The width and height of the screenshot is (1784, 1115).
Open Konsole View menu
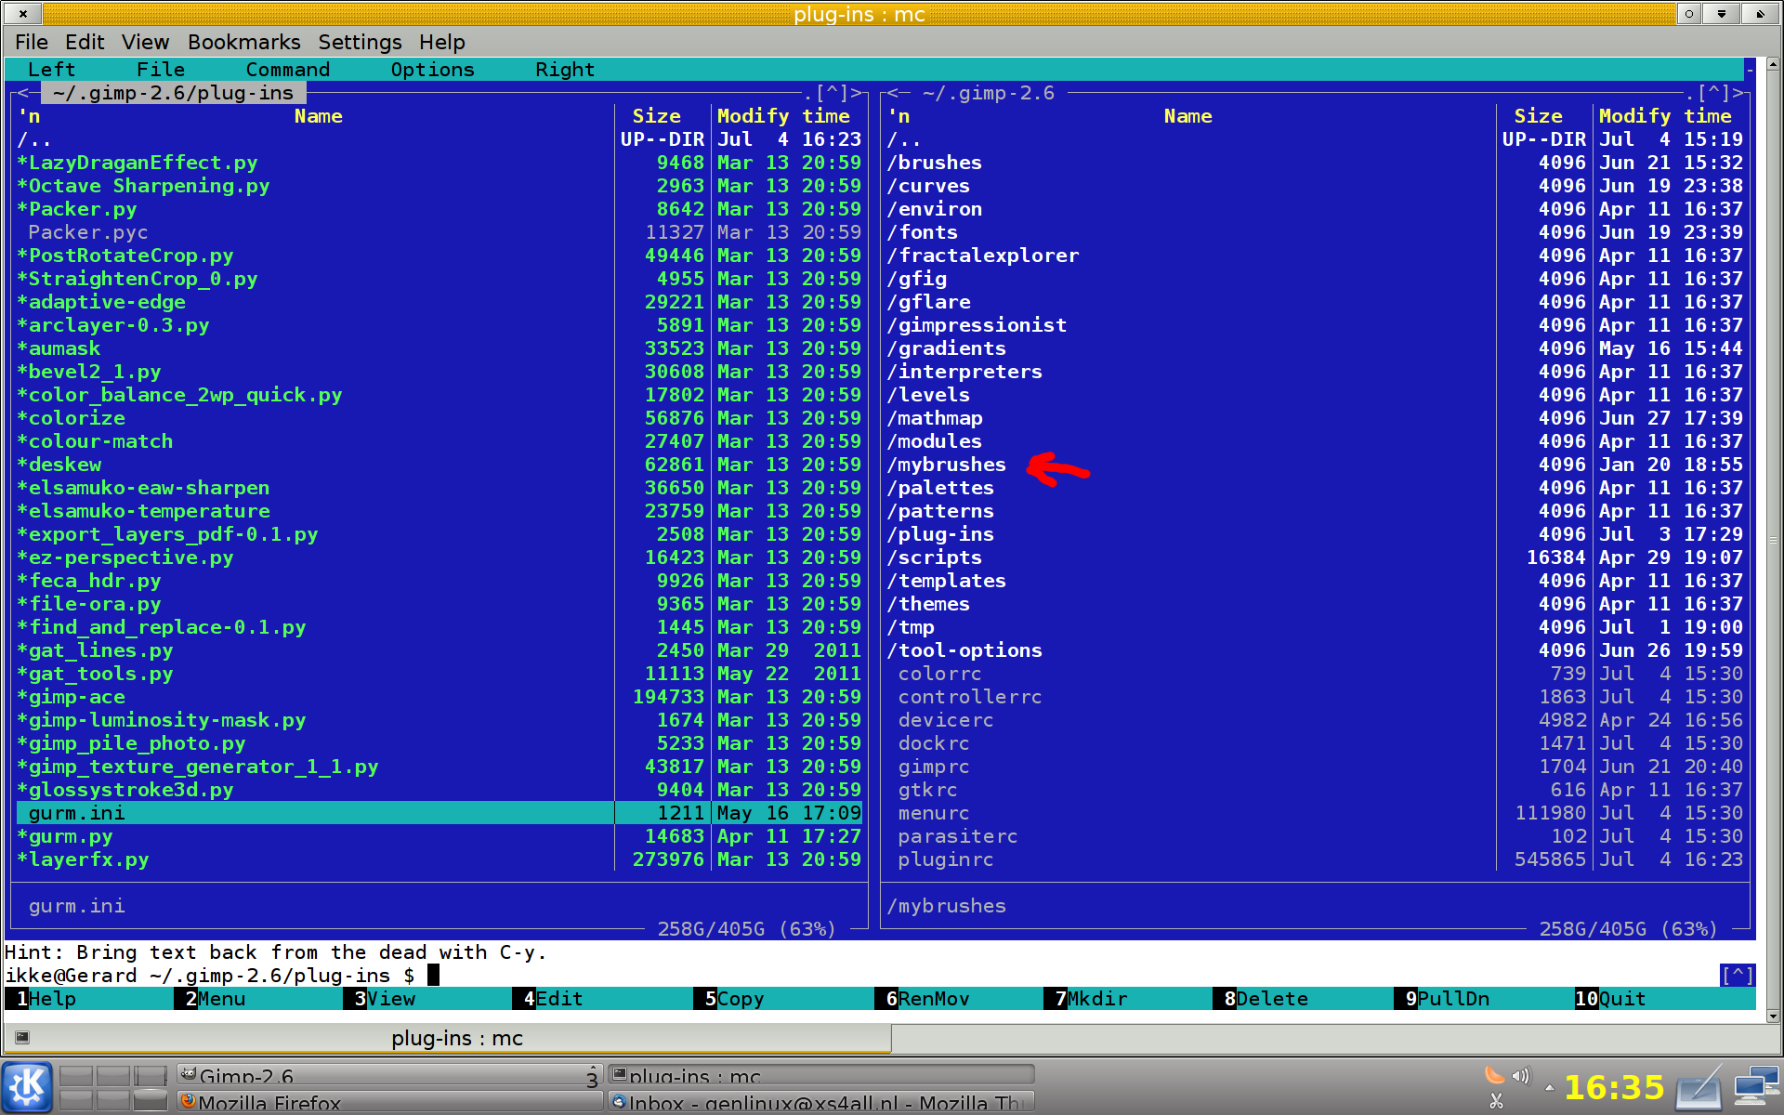(145, 42)
